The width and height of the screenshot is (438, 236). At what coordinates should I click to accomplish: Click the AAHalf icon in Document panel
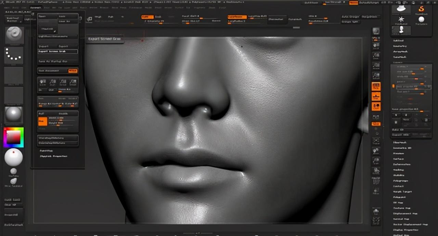73,82
